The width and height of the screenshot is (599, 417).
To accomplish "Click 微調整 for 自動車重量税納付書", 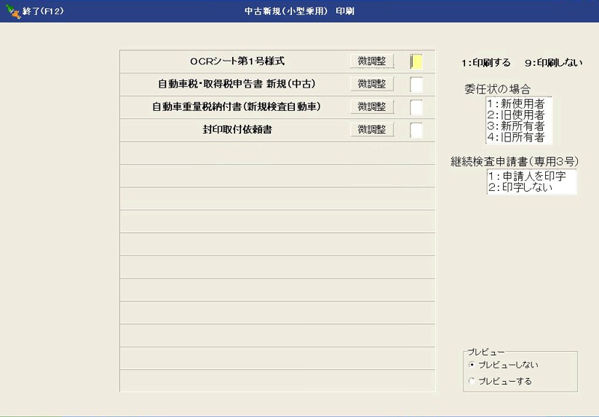I will tap(372, 107).
